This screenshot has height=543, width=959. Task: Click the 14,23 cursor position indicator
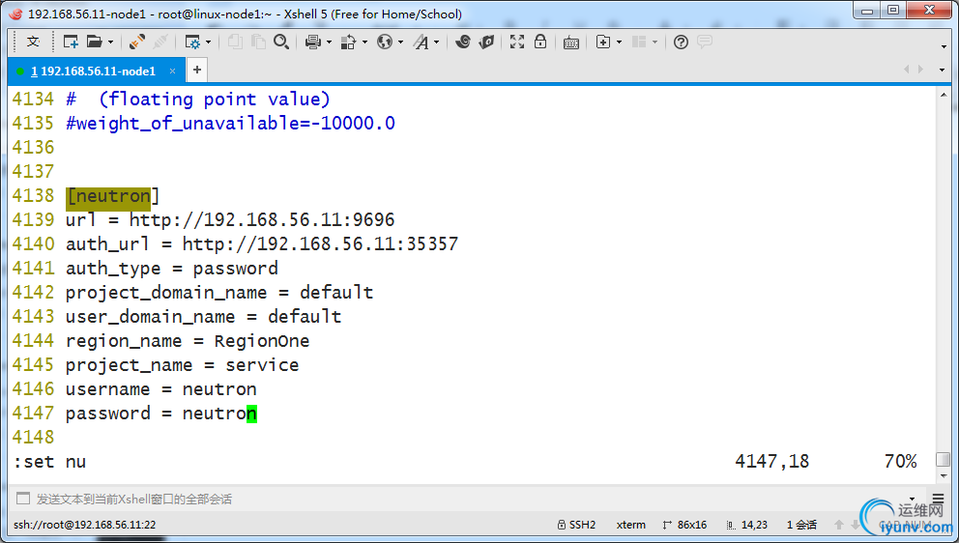pyautogui.click(x=746, y=525)
